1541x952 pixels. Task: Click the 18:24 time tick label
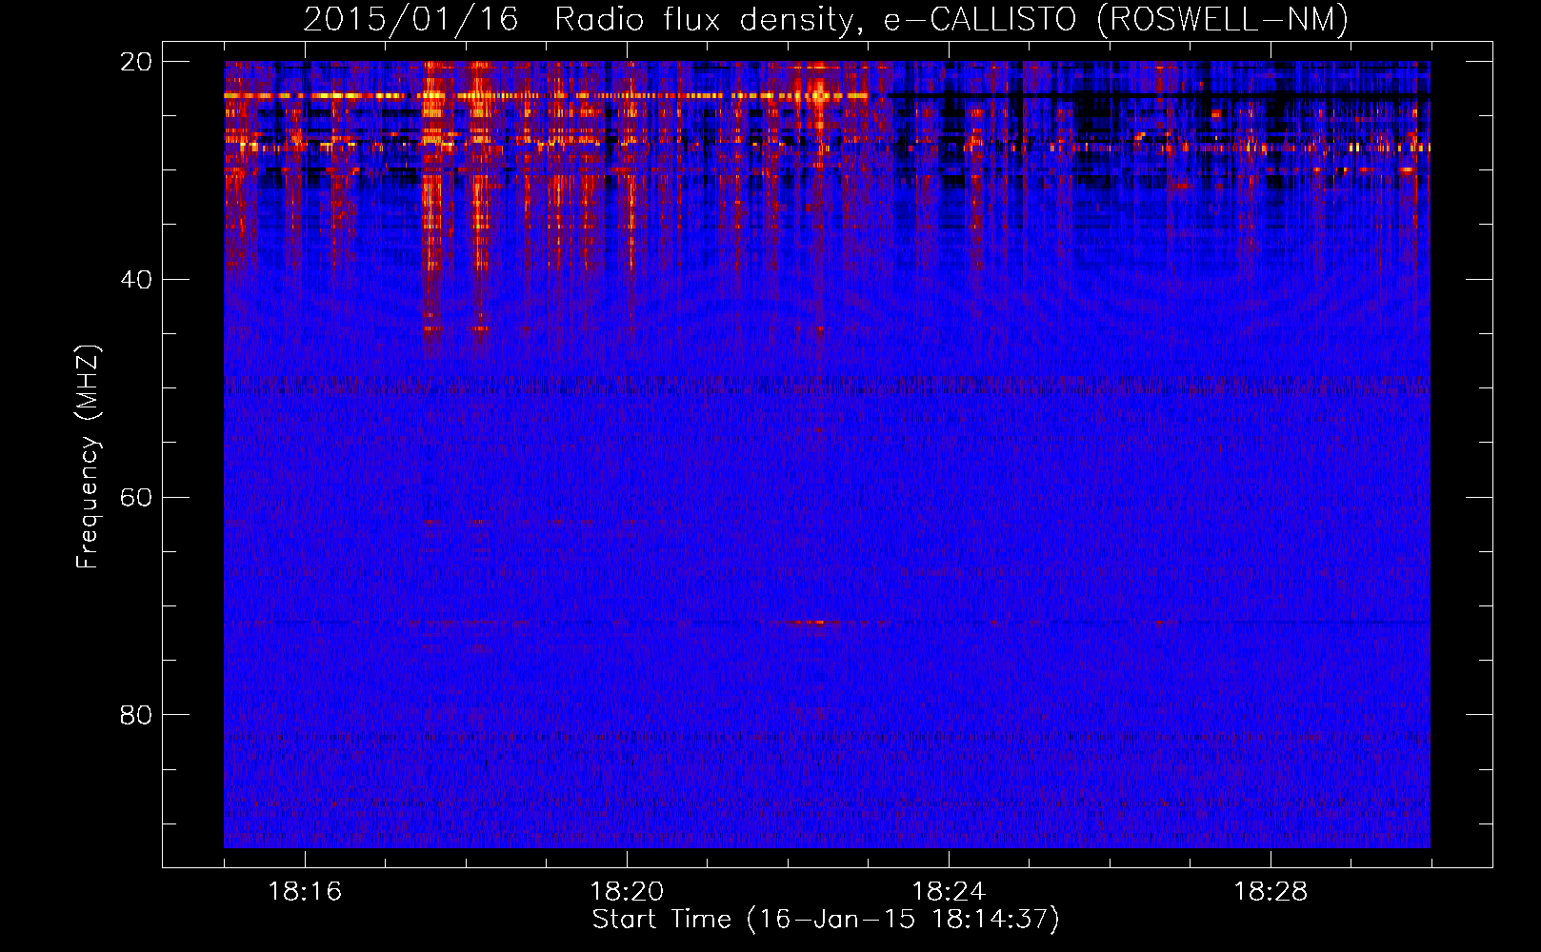(x=949, y=891)
